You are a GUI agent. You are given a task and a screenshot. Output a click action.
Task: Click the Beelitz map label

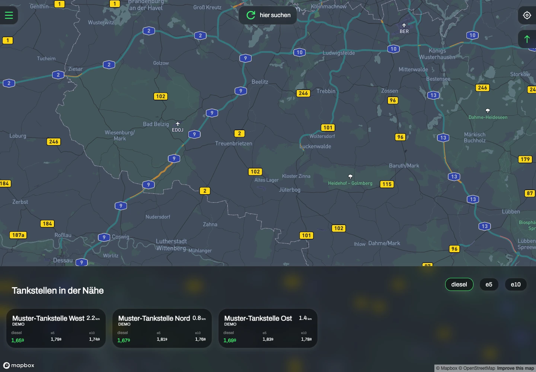pos(260,82)
